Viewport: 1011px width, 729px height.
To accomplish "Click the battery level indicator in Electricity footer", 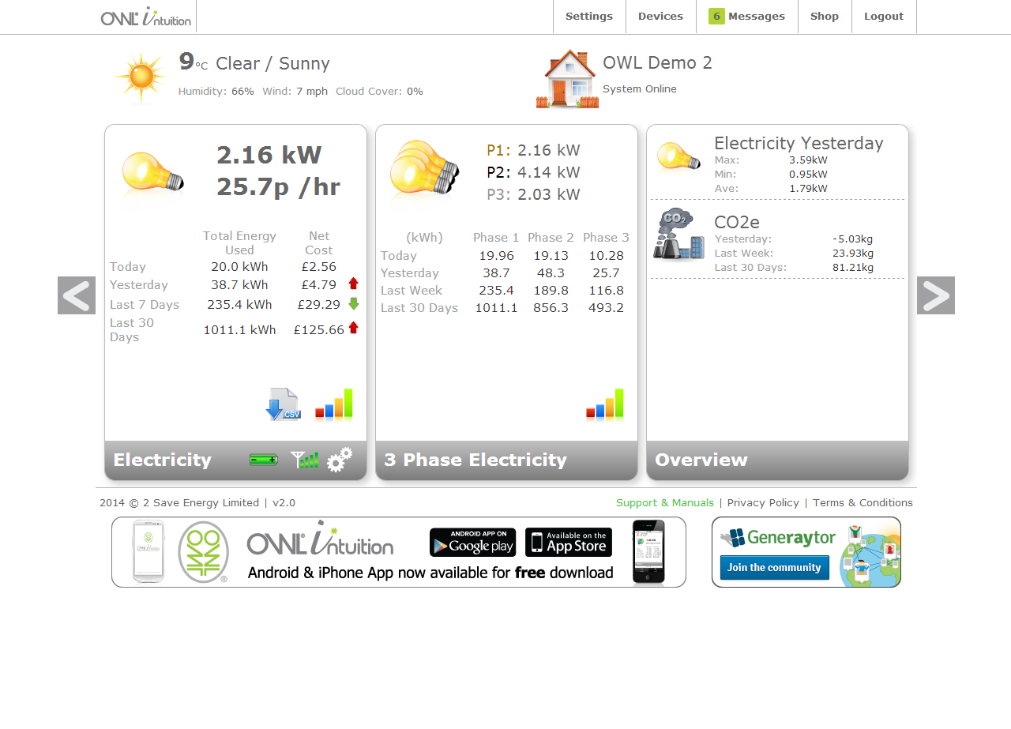I will (263, 459).
